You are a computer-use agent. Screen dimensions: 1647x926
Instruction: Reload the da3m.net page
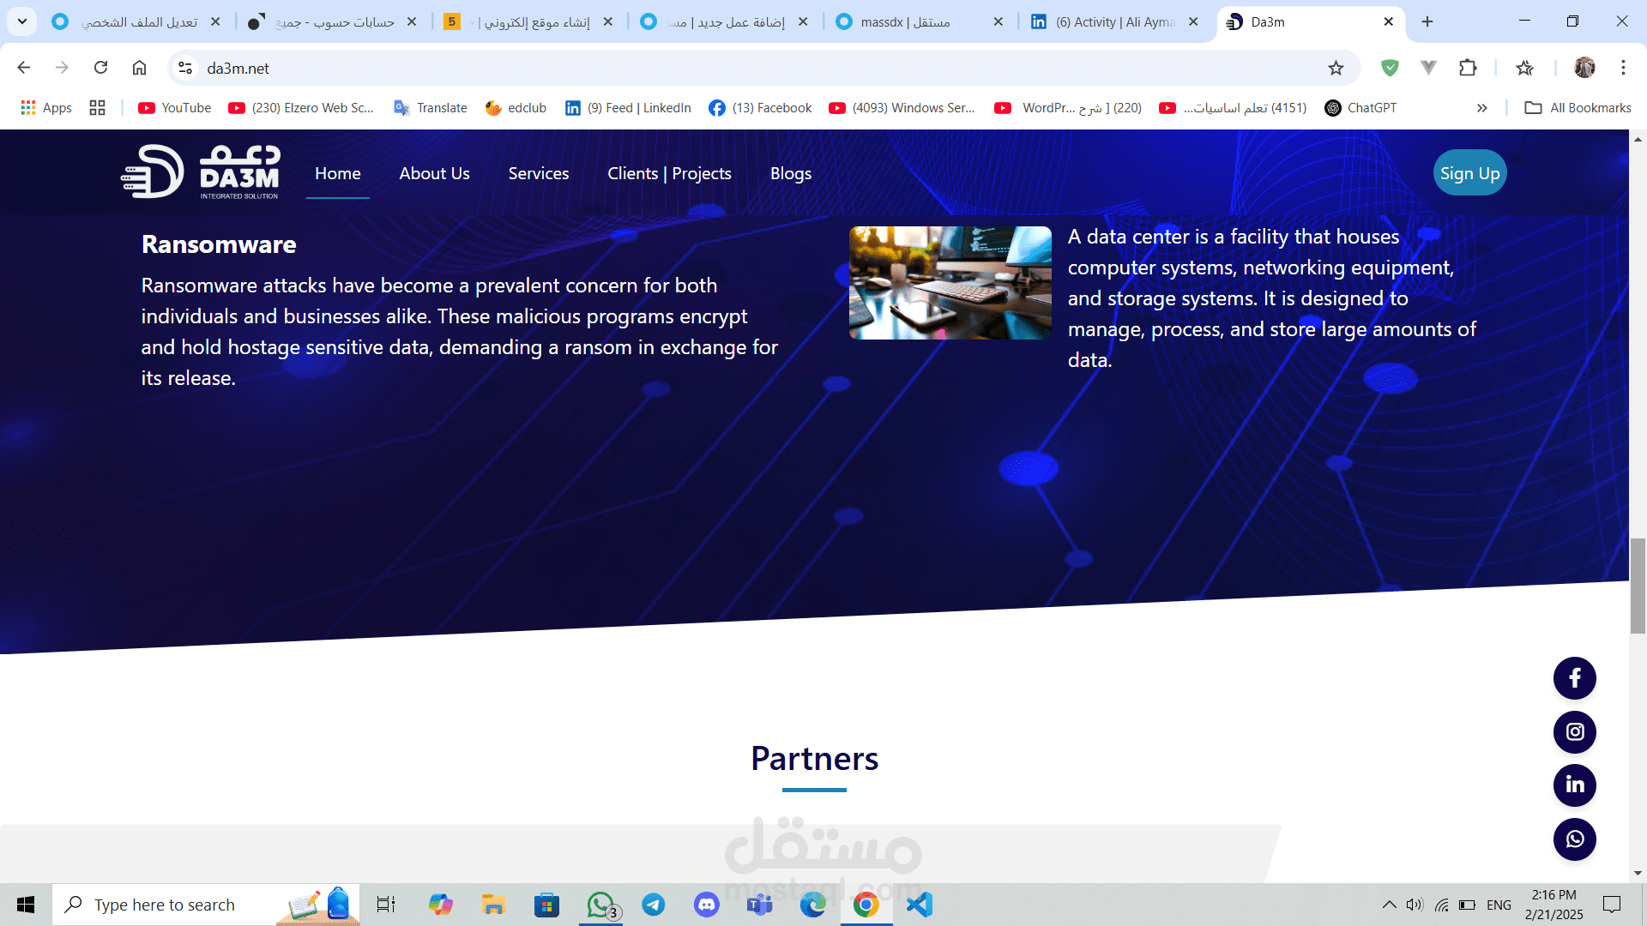[x=100, y=68]
